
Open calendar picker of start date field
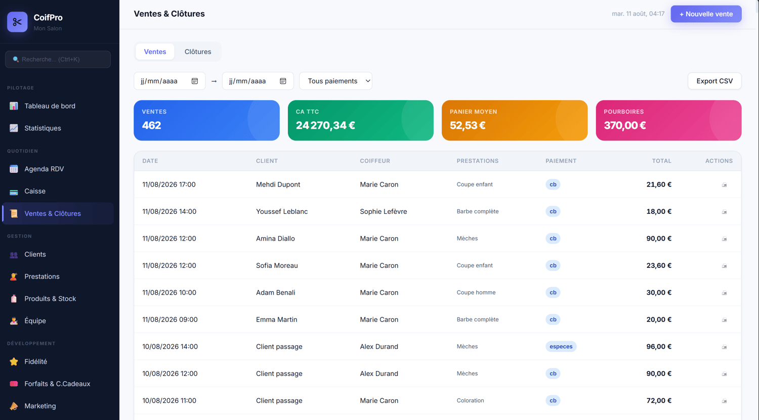tap(195, 81)
